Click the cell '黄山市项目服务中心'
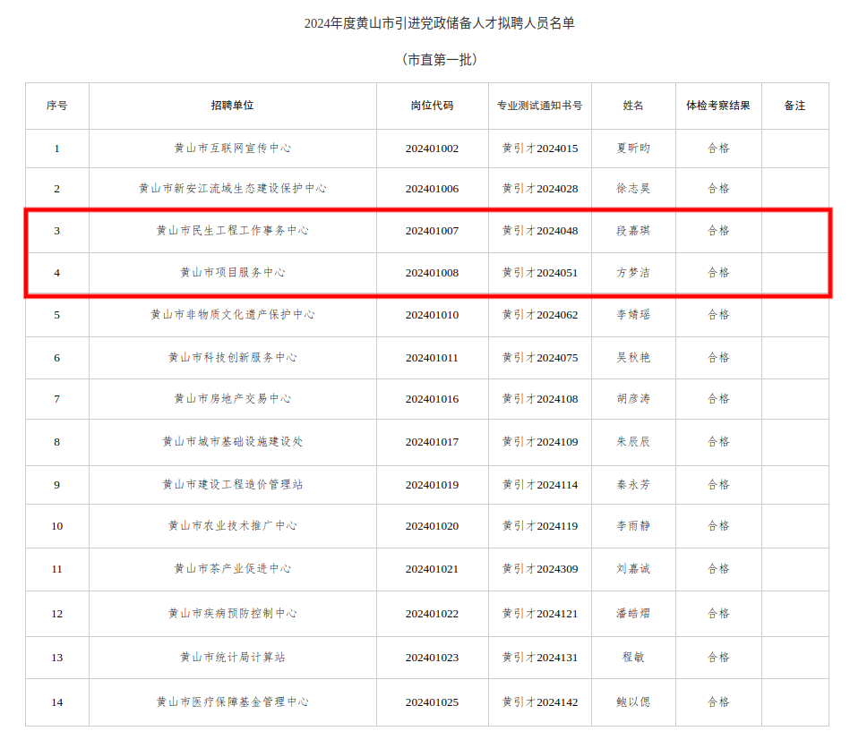This screenshot has height=748, width=850. [x=233, y=272]
